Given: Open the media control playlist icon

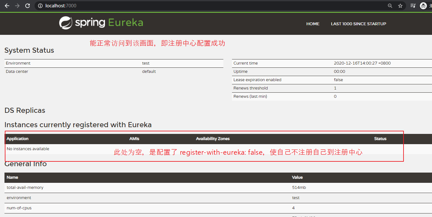Looking at the screenshot, I should coord(413,6).
